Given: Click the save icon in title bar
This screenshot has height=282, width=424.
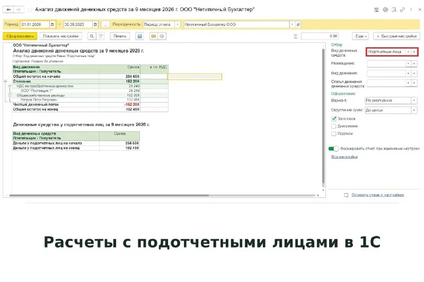Looking at the screenshot, I should point(376,10).
